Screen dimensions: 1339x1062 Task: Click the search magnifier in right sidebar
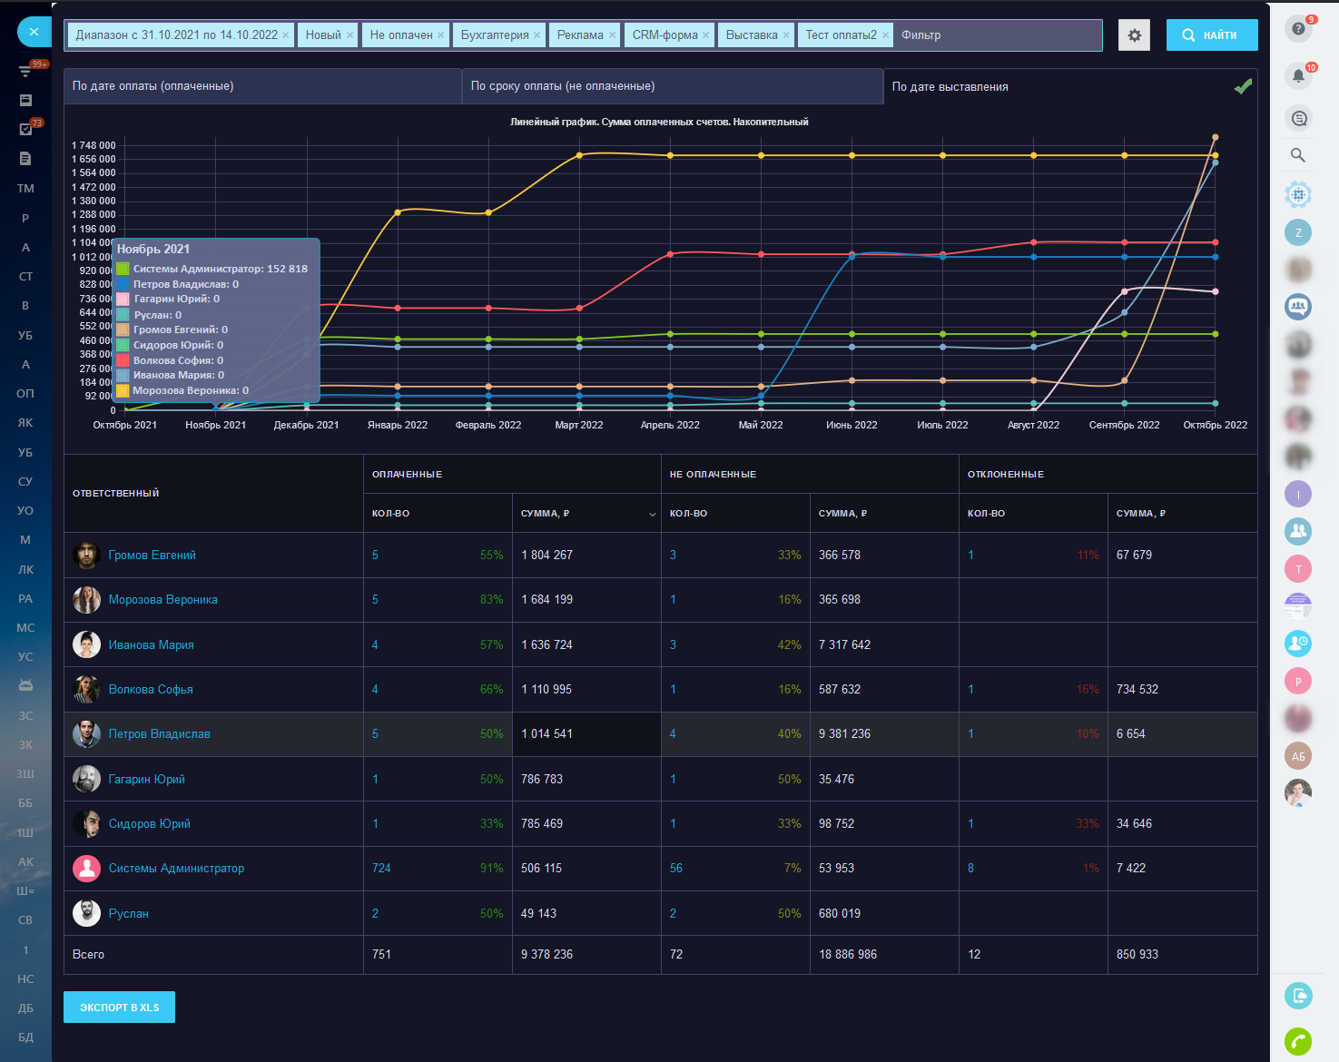point(1298,155)
